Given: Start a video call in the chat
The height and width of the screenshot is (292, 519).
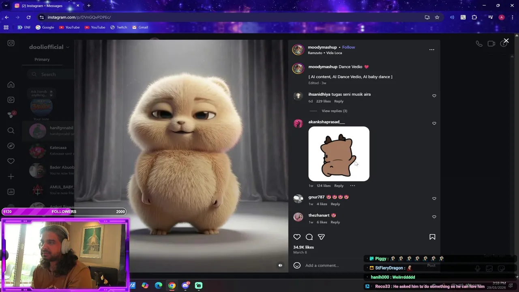Looking at the screenshot, I should pyautogui.click(x=491, y=43).
